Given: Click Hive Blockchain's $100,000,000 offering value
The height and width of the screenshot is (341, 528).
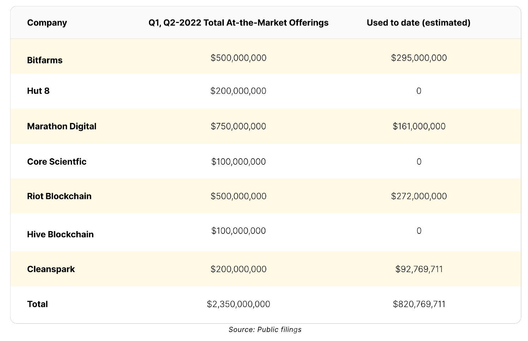Looking at the screenshot, I should click(239, 231).
